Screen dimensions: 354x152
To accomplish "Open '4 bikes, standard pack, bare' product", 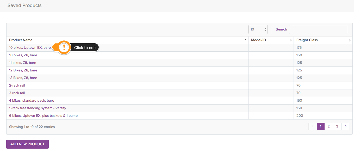I will 32,101.
